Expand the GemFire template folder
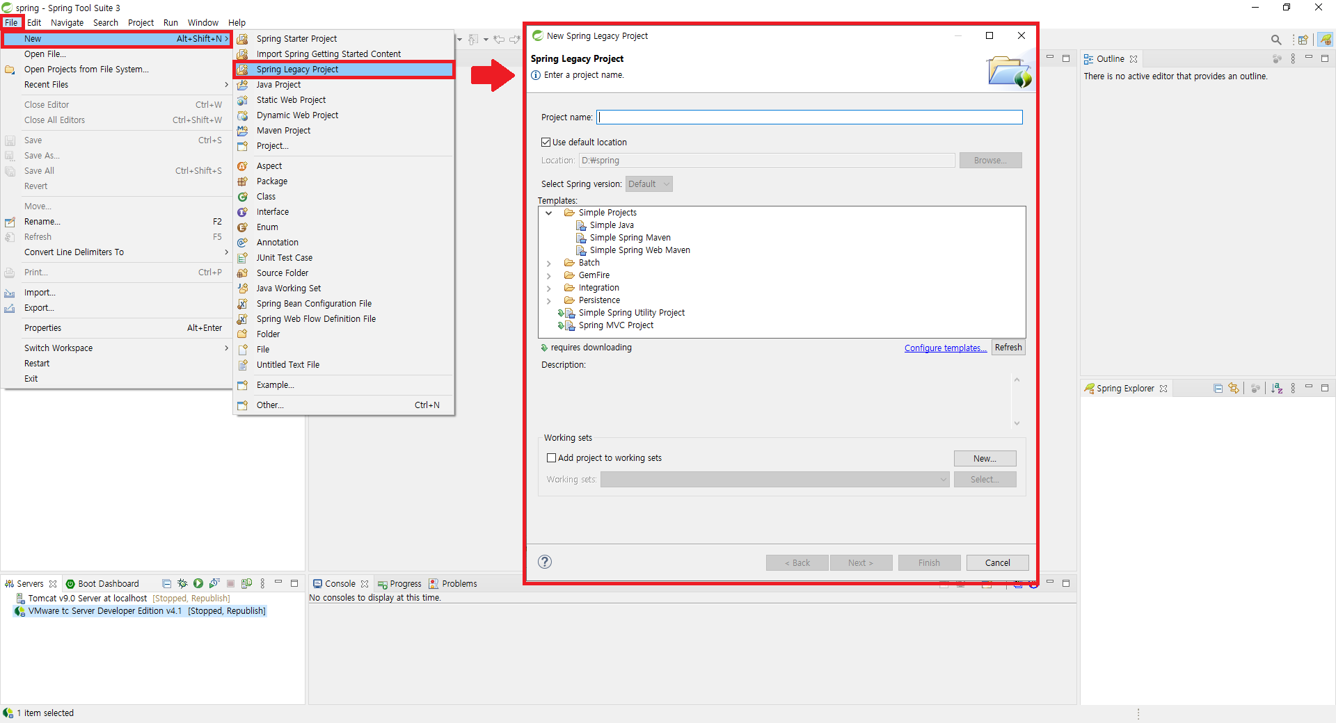This screenshot has width=1336, height=723. 549,276
